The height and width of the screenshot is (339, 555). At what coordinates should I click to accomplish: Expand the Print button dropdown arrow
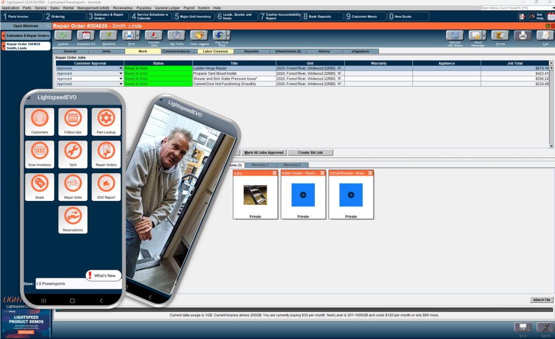coord(138,36)
